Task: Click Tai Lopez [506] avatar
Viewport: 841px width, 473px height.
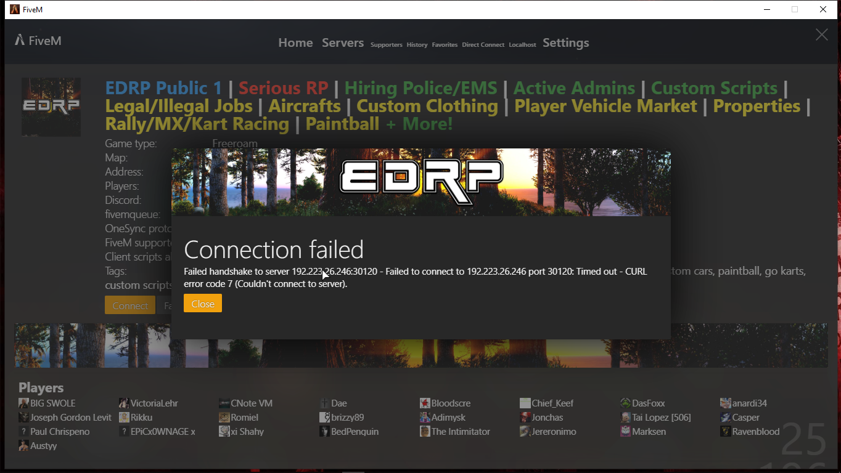Action: 625,418
